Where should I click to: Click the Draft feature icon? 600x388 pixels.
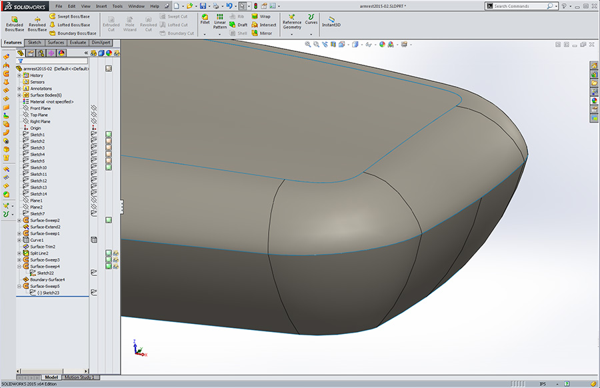pos(237,25)
